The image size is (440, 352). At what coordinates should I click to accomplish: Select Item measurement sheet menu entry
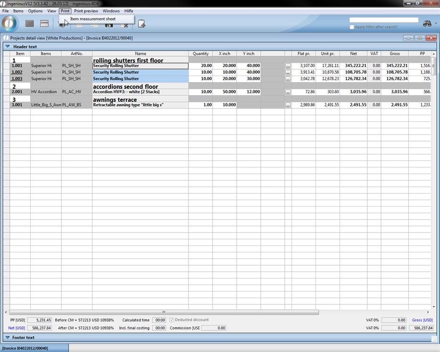[x=93, y=19]
